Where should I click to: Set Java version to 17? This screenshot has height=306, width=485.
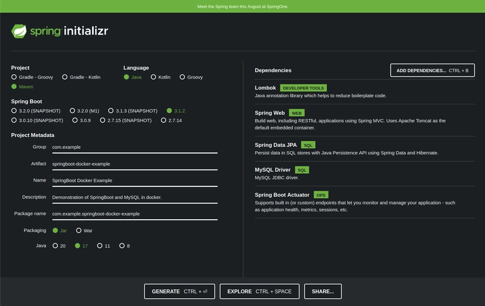(81, 246)
